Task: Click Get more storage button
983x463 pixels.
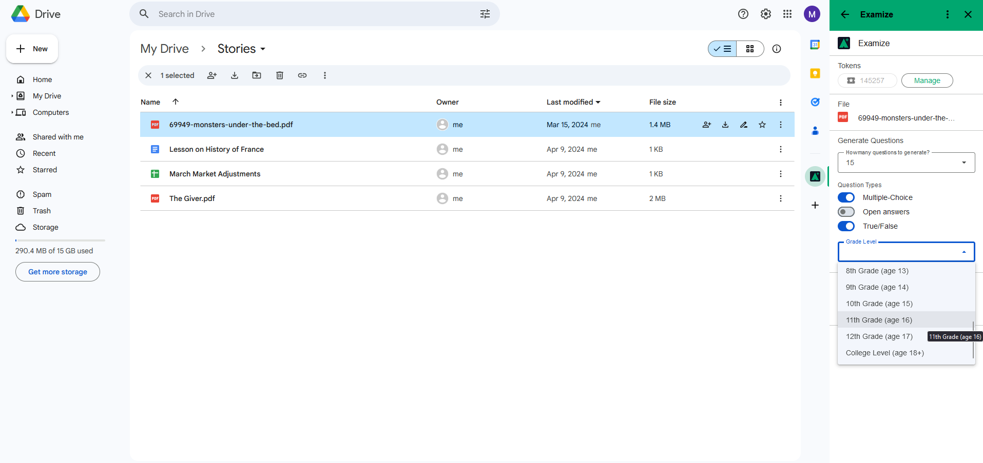Action: tap(57, 272)
